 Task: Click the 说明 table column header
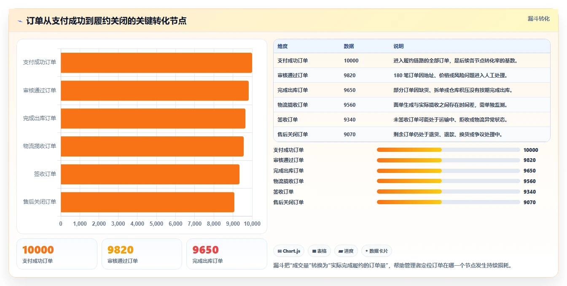pyautogui.click(x=398, y=46)
